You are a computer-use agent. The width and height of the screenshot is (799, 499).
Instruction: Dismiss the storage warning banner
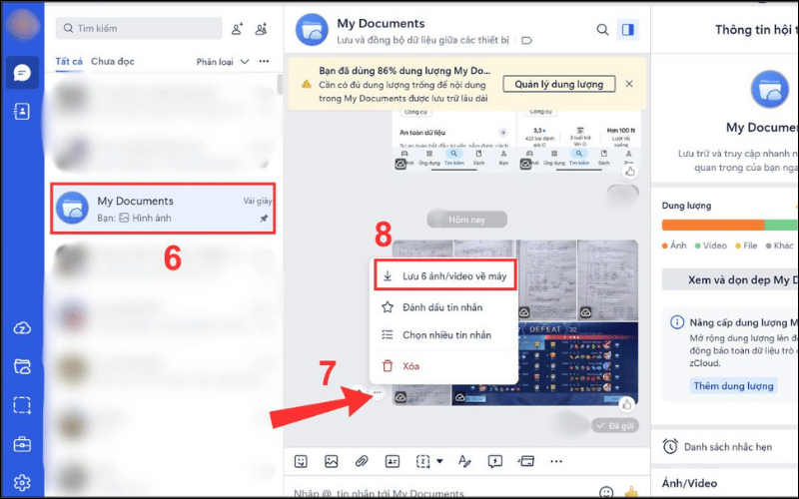tap(629, 84)
